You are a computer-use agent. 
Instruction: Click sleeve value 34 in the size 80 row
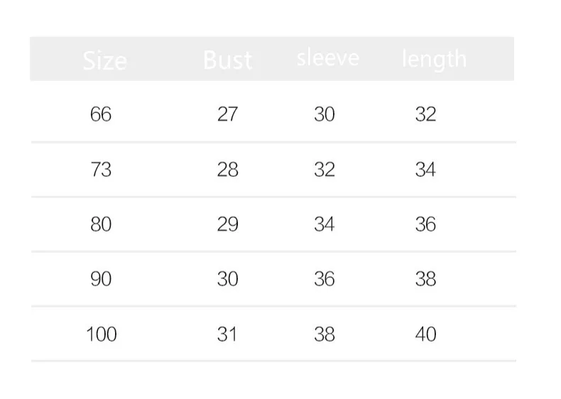click(x=324, y=224)
